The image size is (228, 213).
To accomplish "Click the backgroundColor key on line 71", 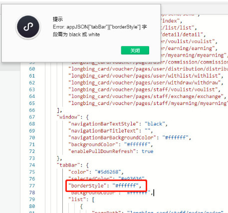I will tap(93, 144).
